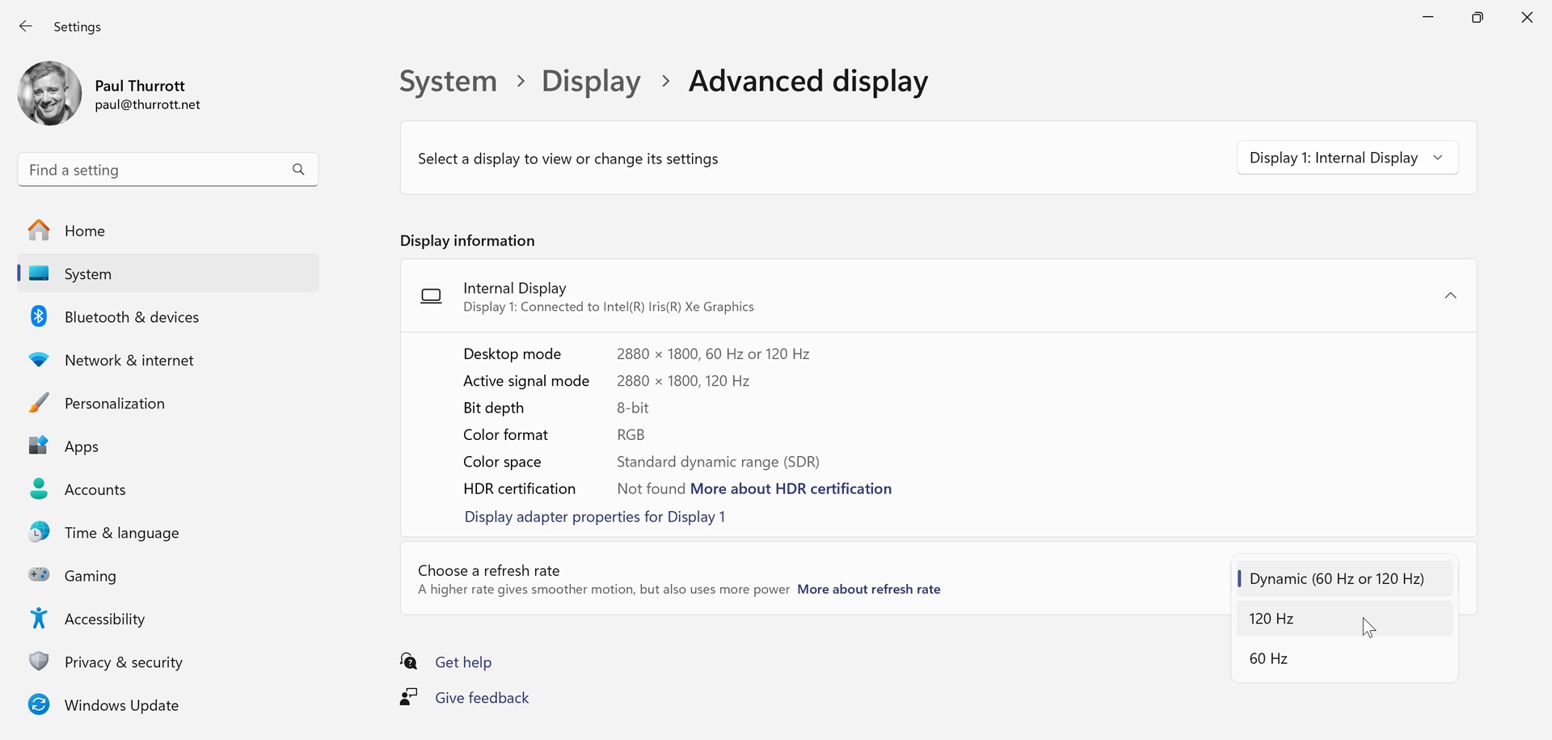Screen dimensions: 1552x740
Task: Click the Windows Update icon
Action: point(39,704)
